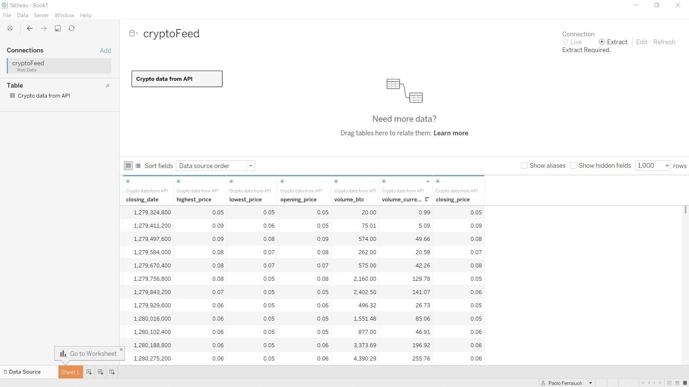The width and height of the screenshot is (689, 387).
Task: Click the closing_date column header name
Action: click(142, 200)
